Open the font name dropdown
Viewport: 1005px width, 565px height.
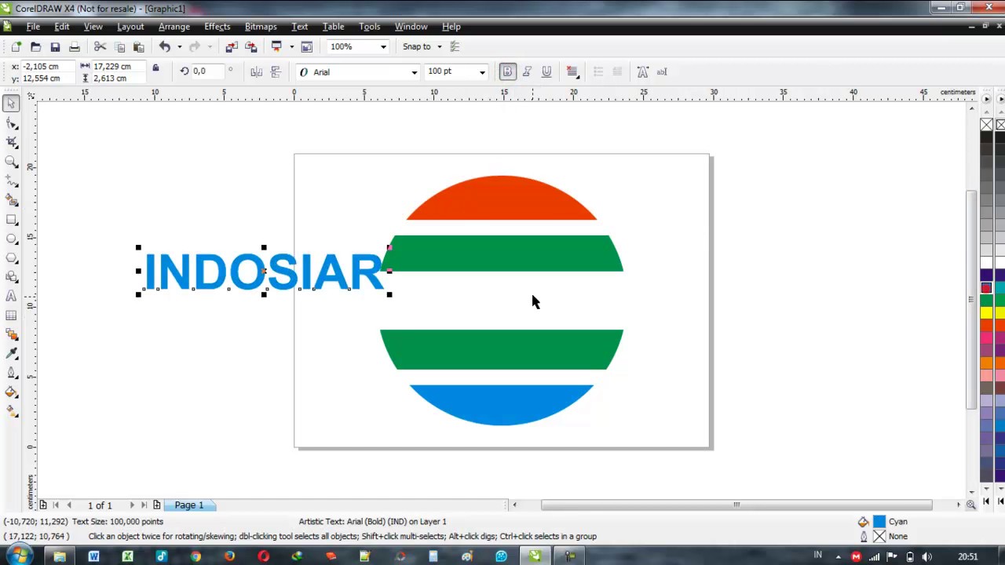click(x=414, y=72)
